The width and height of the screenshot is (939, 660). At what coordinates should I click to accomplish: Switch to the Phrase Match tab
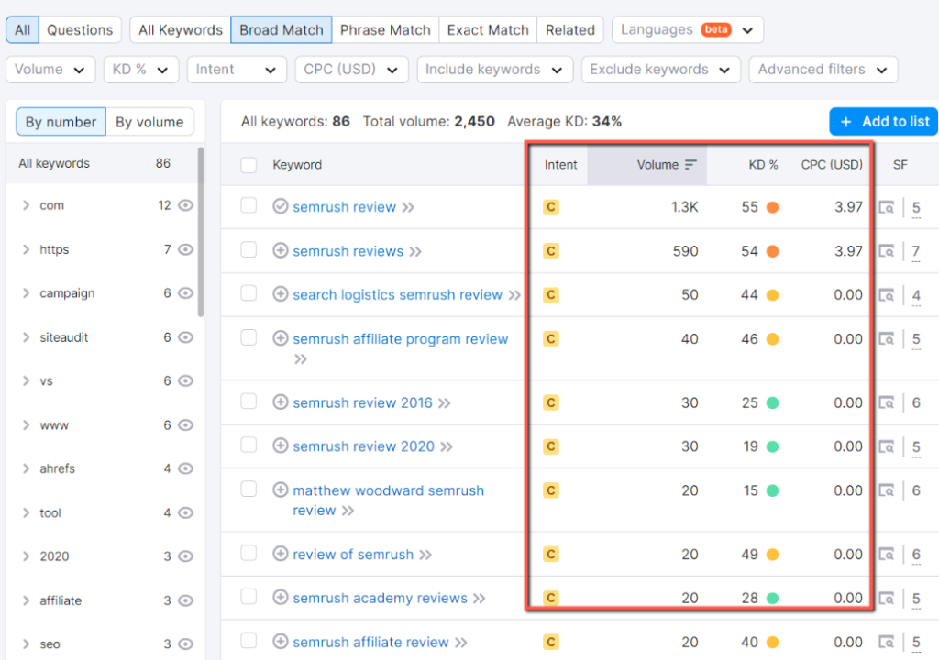385,29
